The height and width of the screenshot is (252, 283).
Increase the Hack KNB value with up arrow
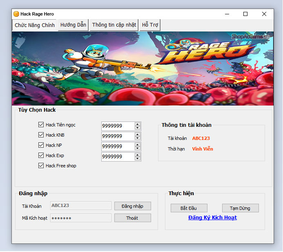(138, 135)
